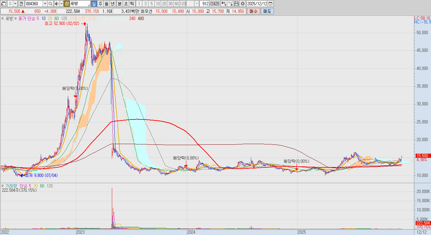This screenshot has height=235, width=431.
Task: Click the add candlestick chart icon
Action: (224, 4)
